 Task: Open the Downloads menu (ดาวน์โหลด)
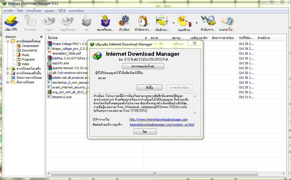(x=34, y=11)
